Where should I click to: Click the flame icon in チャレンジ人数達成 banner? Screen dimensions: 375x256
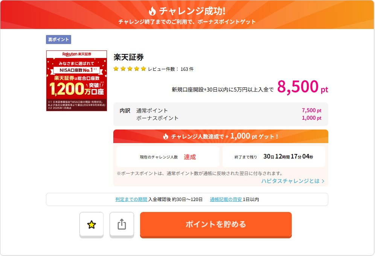(166, 136)
